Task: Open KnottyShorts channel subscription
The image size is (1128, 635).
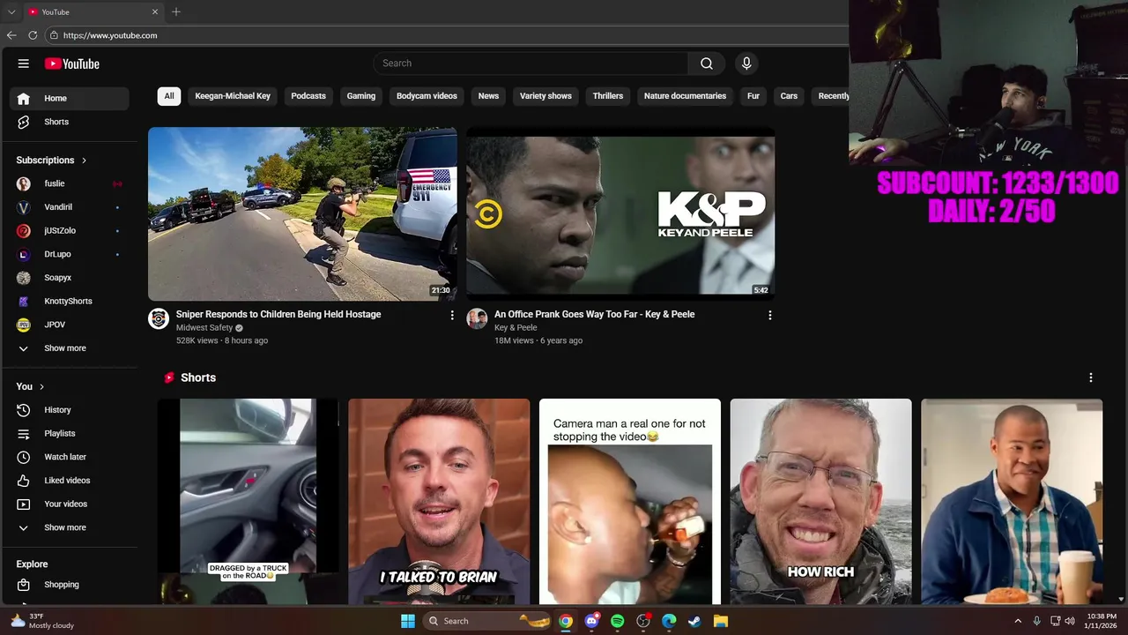Action: point(69,301)
